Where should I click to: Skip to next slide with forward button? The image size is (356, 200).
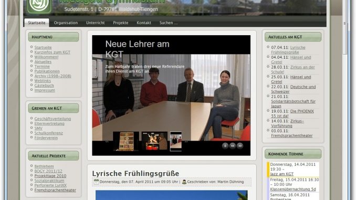(240, 146)
